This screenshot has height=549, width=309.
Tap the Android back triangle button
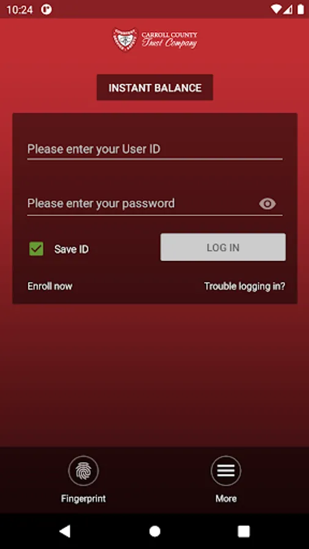pos(65,531)
